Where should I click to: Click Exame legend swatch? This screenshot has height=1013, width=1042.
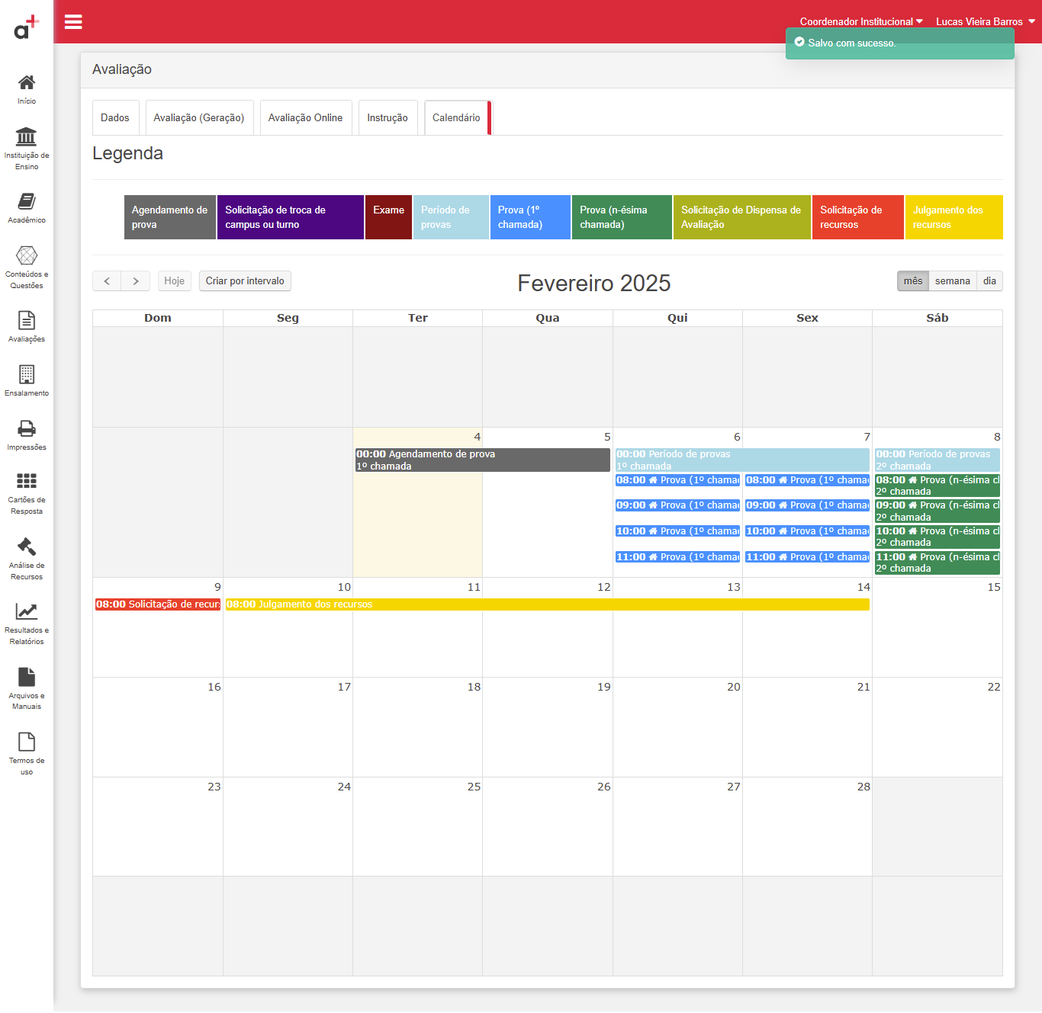click(389, 217)
